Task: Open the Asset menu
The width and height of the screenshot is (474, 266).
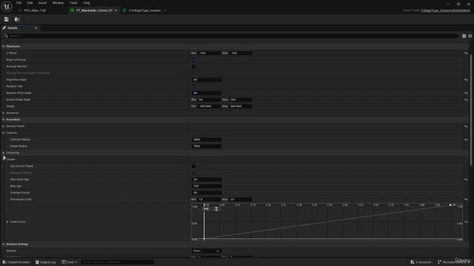Action: [x=42, y=3]
